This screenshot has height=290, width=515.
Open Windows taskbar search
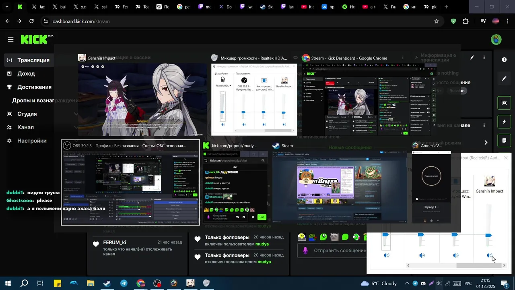click(24, 284)
